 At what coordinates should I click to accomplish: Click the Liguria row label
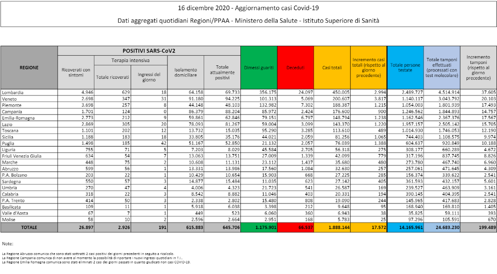pos(29,149)
